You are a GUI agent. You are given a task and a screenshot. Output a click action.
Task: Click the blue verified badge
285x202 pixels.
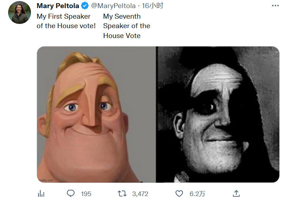[85, 6]
